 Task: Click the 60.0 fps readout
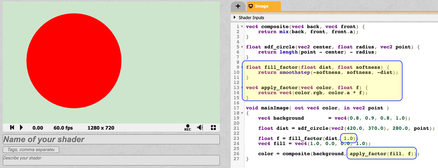pyautogui.click(x=63, y=128)
